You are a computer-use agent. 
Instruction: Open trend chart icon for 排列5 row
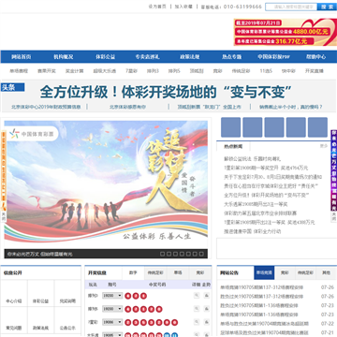coord(207,309)
